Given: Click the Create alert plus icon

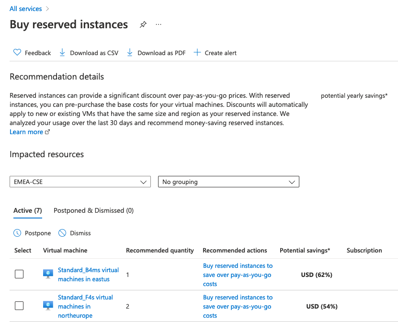Looking at the screenshot, I should click(197, 53).
